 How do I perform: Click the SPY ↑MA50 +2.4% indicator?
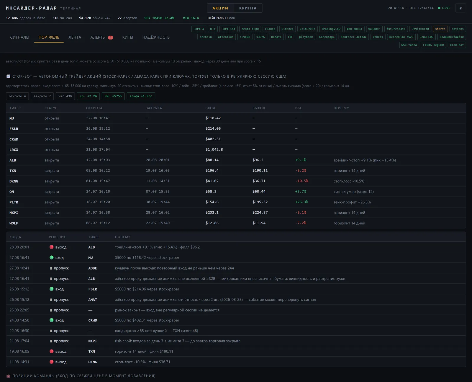(159, 18)
